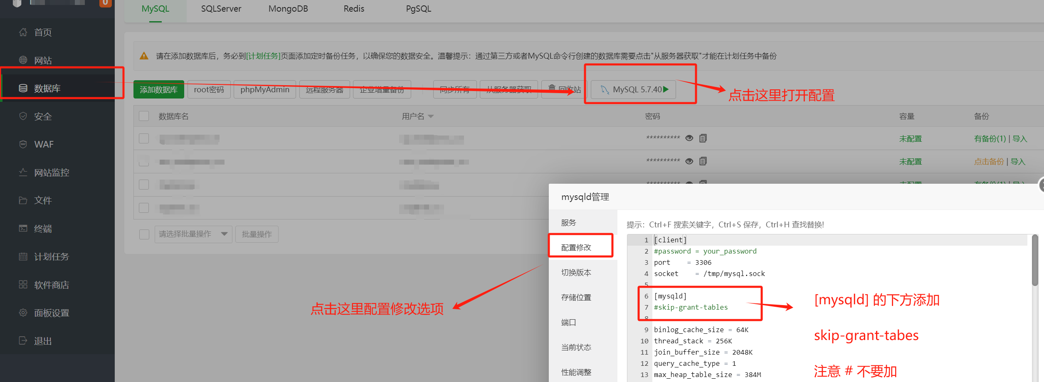Open MySQL 5.7.40 management button
Image resolution: width=1044 pixels, height=382 pixels.
click(x=634, y=89)
